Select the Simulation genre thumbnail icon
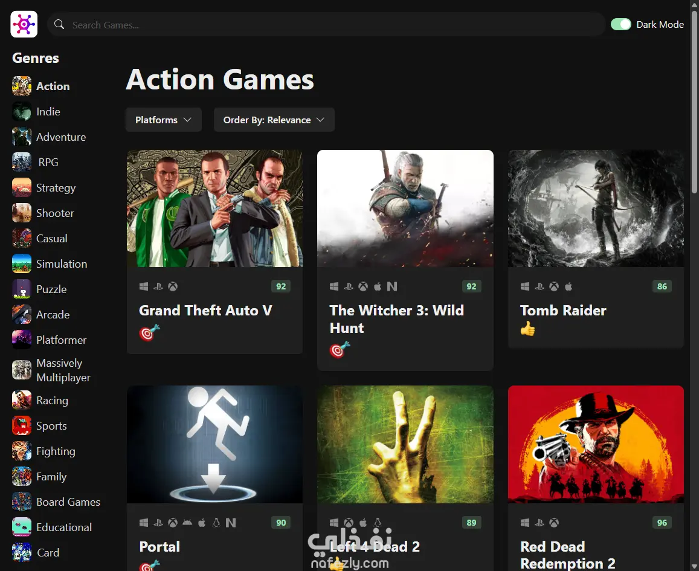 pyautogui.click(x=21, y=264)
